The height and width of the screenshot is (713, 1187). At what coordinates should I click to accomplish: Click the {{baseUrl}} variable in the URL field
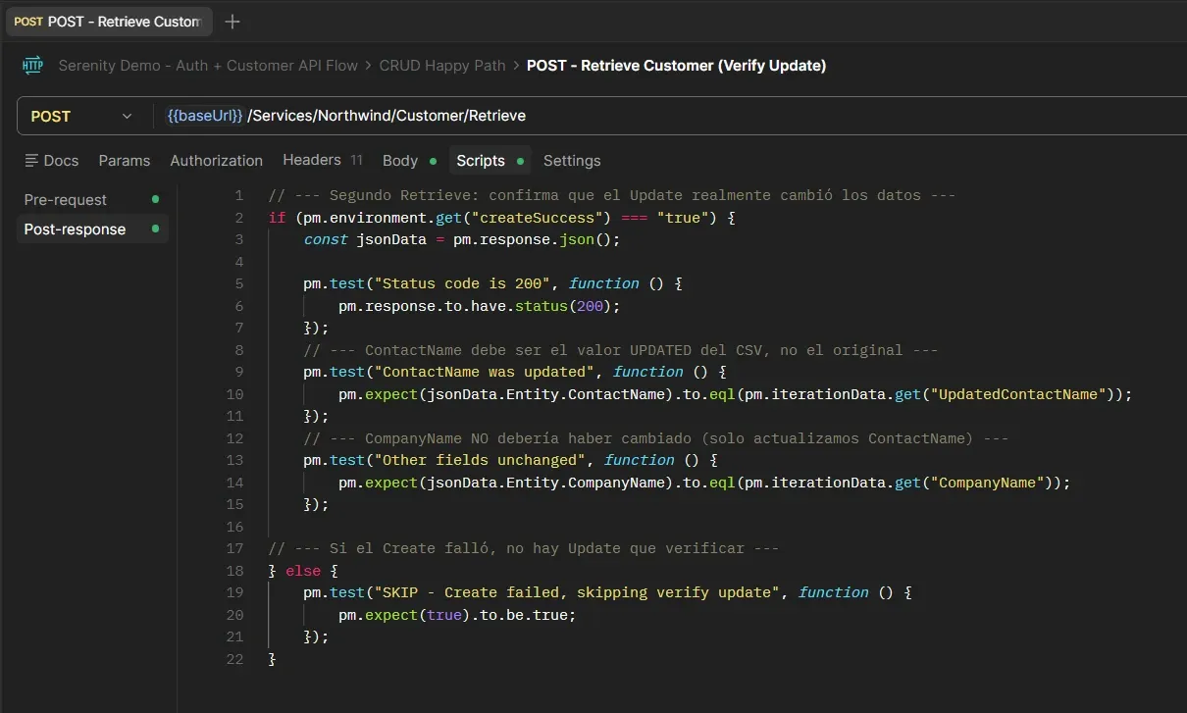203,115
